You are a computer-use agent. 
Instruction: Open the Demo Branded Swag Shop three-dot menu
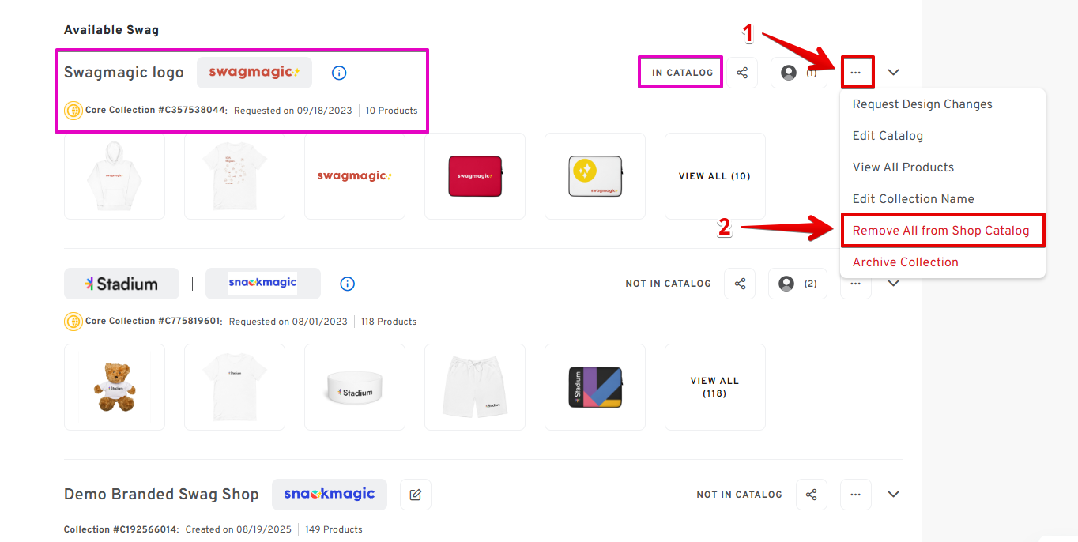coord(855,495)
